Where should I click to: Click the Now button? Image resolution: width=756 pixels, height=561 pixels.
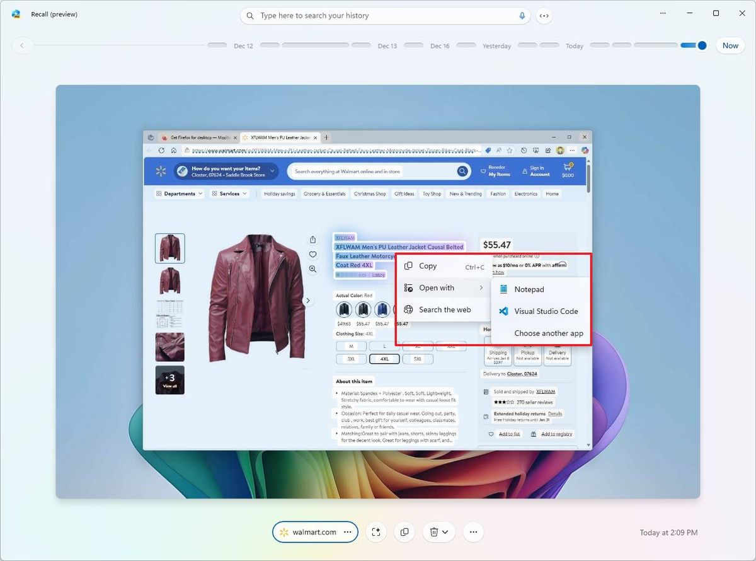coord(730,45)
